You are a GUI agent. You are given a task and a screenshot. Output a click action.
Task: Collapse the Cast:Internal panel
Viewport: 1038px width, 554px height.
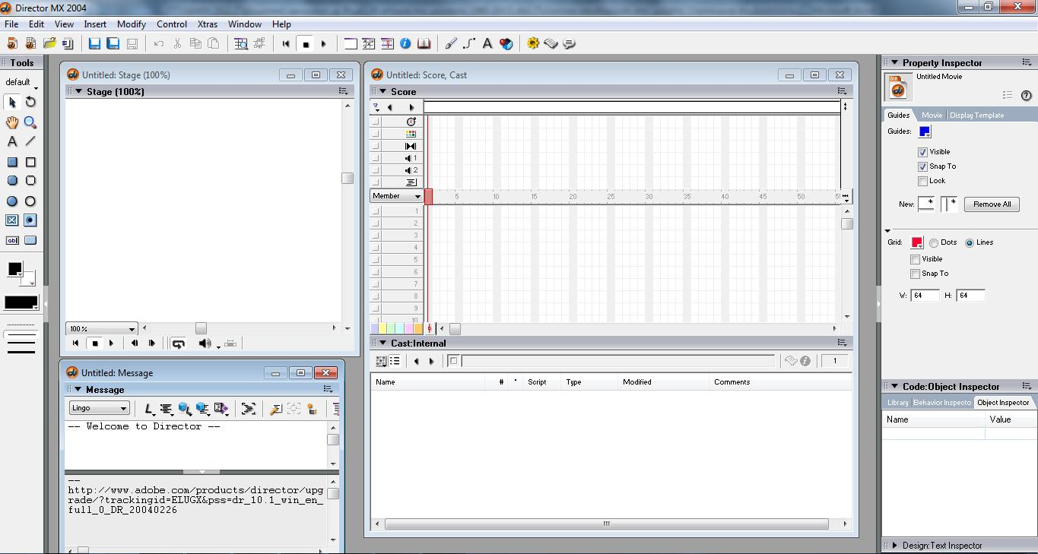[383, 343]
